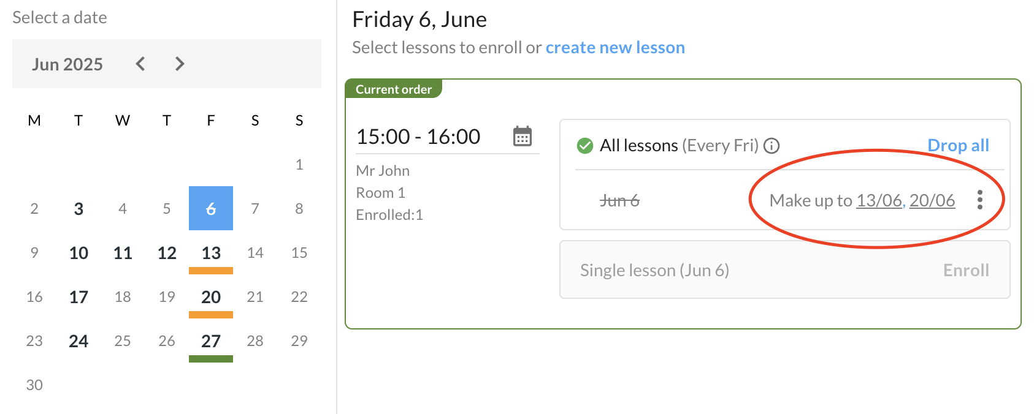Select June 27 on the calendar
Screen dimensions: 1034x414
point(211,341)
